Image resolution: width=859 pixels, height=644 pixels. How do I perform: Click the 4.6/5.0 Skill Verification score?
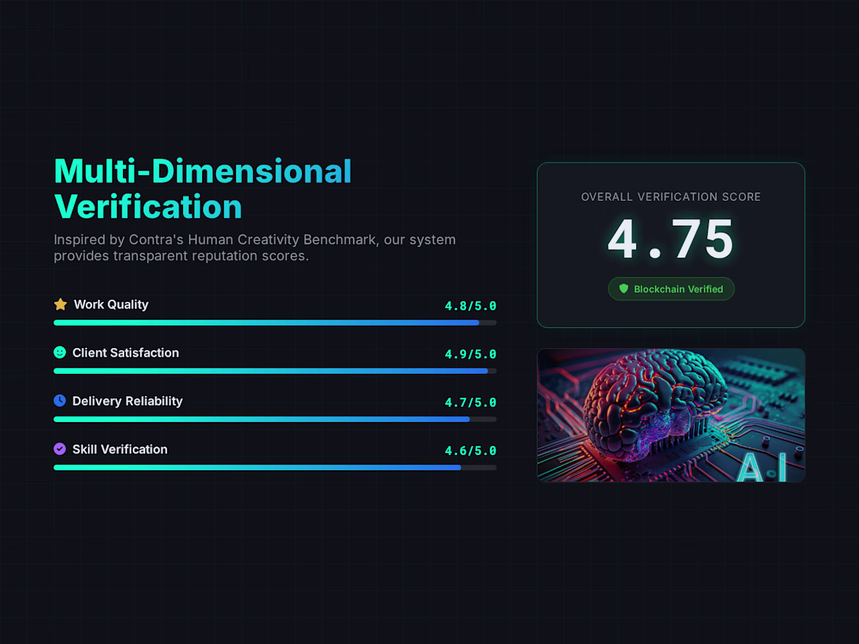pyautogui.click(x=470, y=450)
